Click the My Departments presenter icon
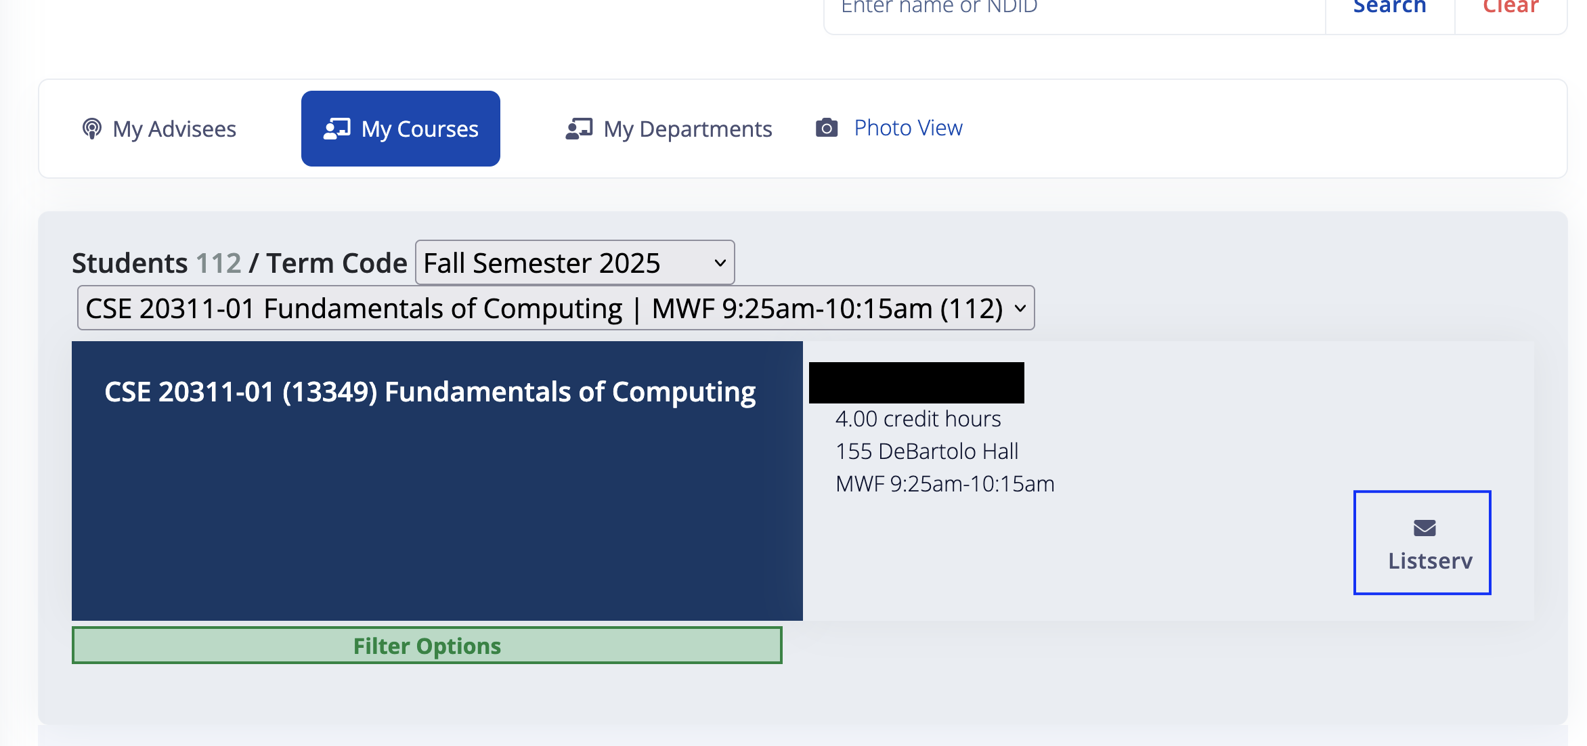This screenshot has height=746, width=1587. click(x=580, y=128)
